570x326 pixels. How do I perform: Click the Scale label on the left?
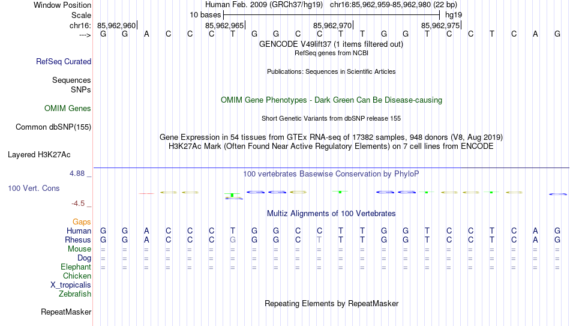point(81,15)
